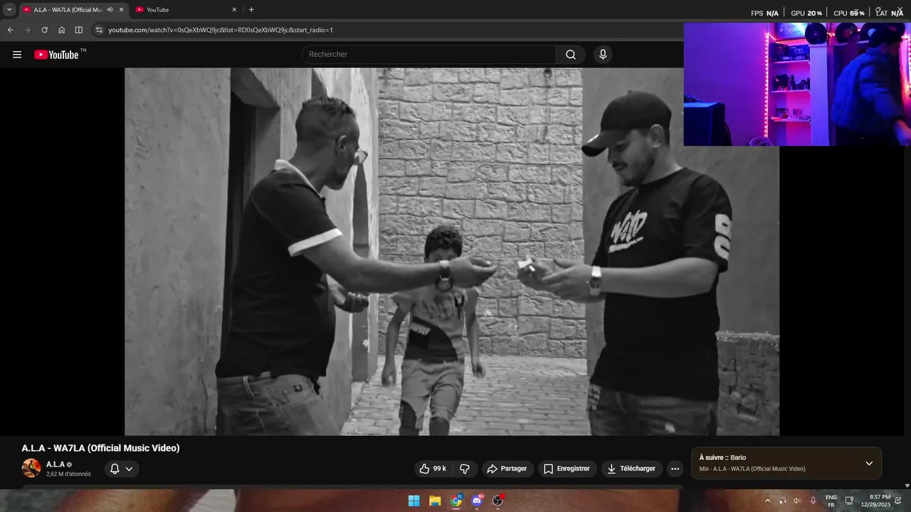Show hidden system tray icons
This screenshot has height=512, width=911.
pyautogui.click(x=767, y=501)
